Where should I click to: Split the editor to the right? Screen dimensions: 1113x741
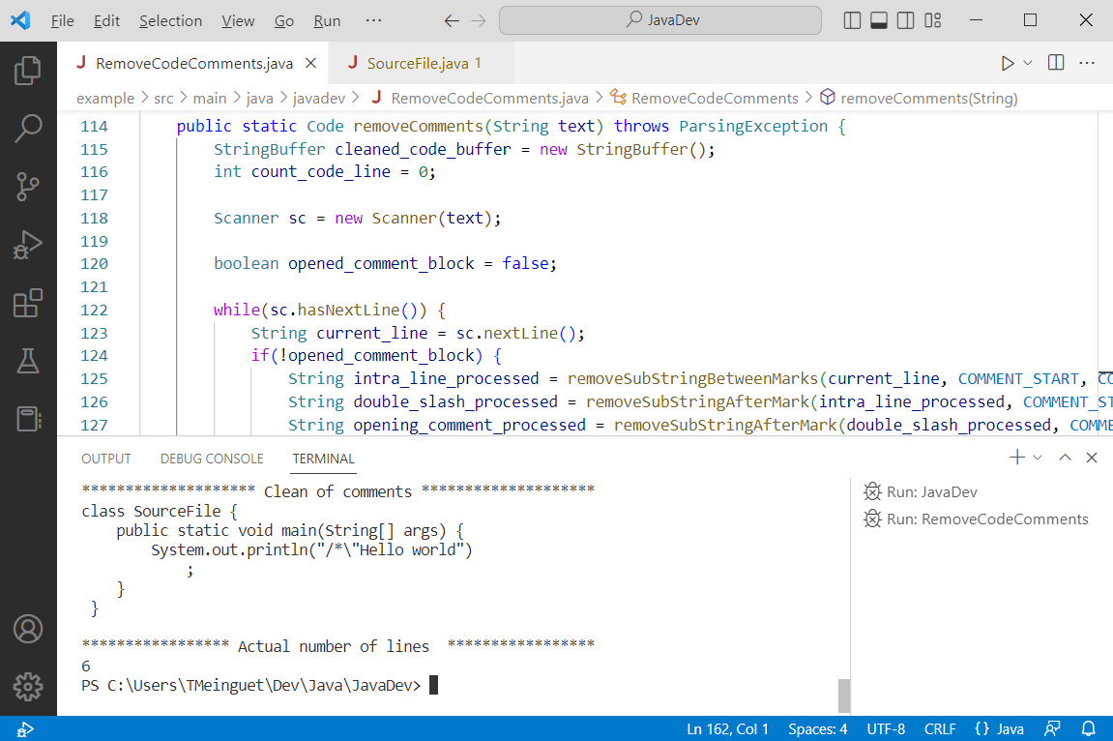(1056, 64)
